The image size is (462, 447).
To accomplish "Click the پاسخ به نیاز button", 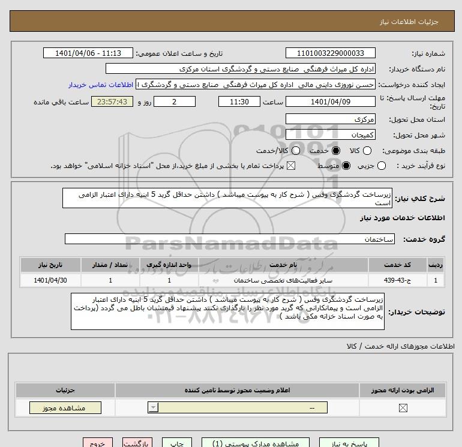I will (x=349, y=443).
